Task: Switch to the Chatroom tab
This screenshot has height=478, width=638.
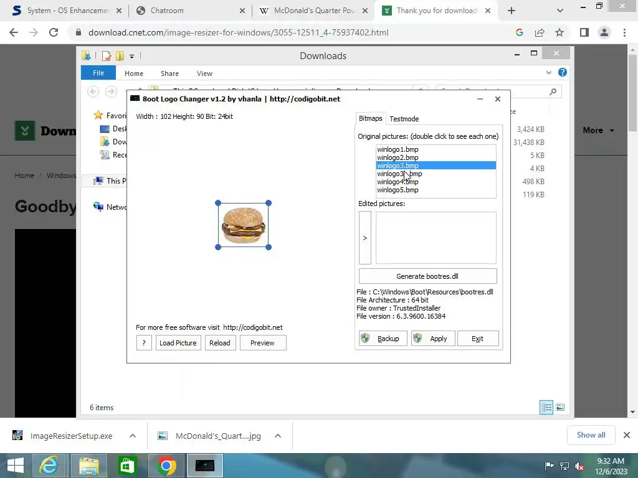Action: coord(191,11)
